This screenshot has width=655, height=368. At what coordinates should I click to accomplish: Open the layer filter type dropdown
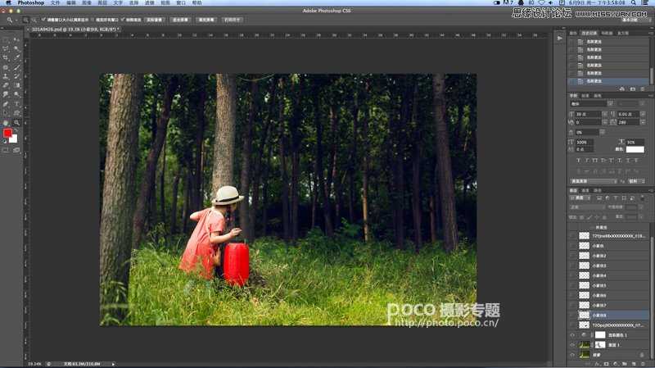point(580,198)
